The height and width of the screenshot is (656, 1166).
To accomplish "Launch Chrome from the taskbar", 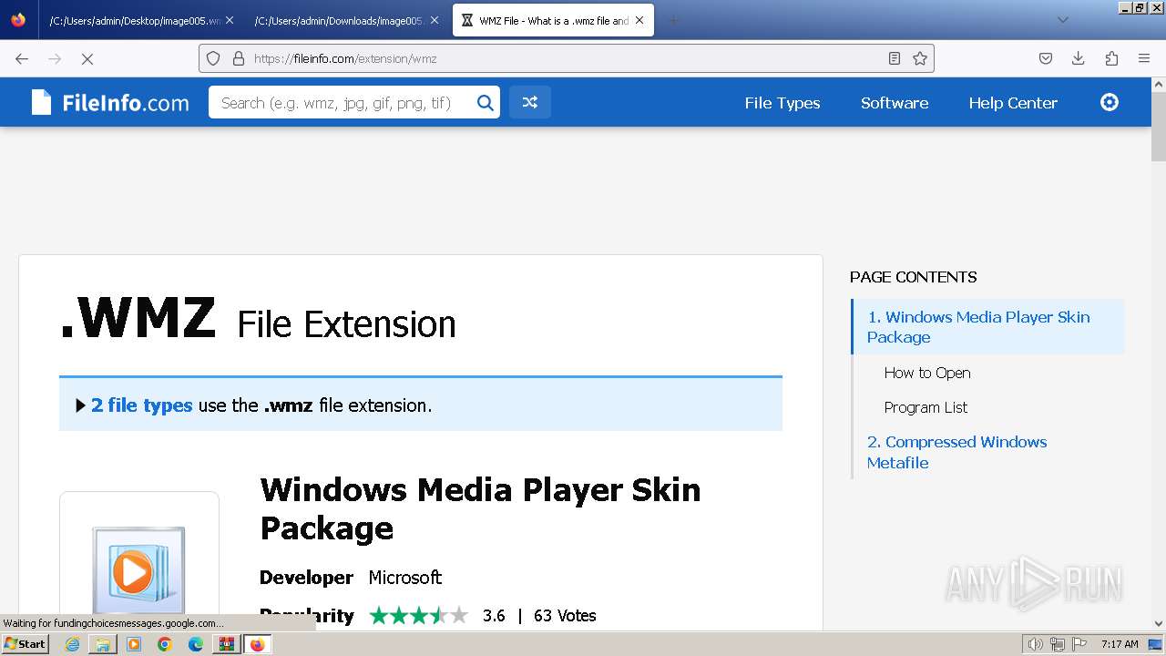I will point(165,644).
